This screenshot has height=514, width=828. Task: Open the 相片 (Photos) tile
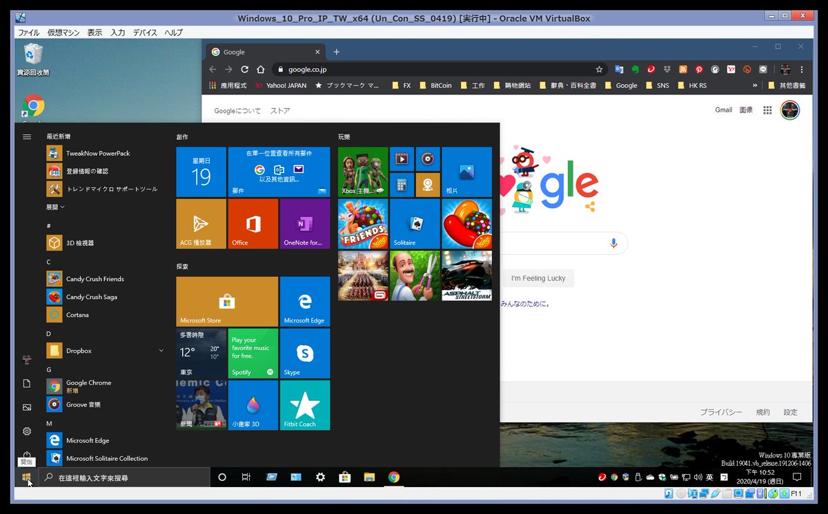click(x=467, y=172)
